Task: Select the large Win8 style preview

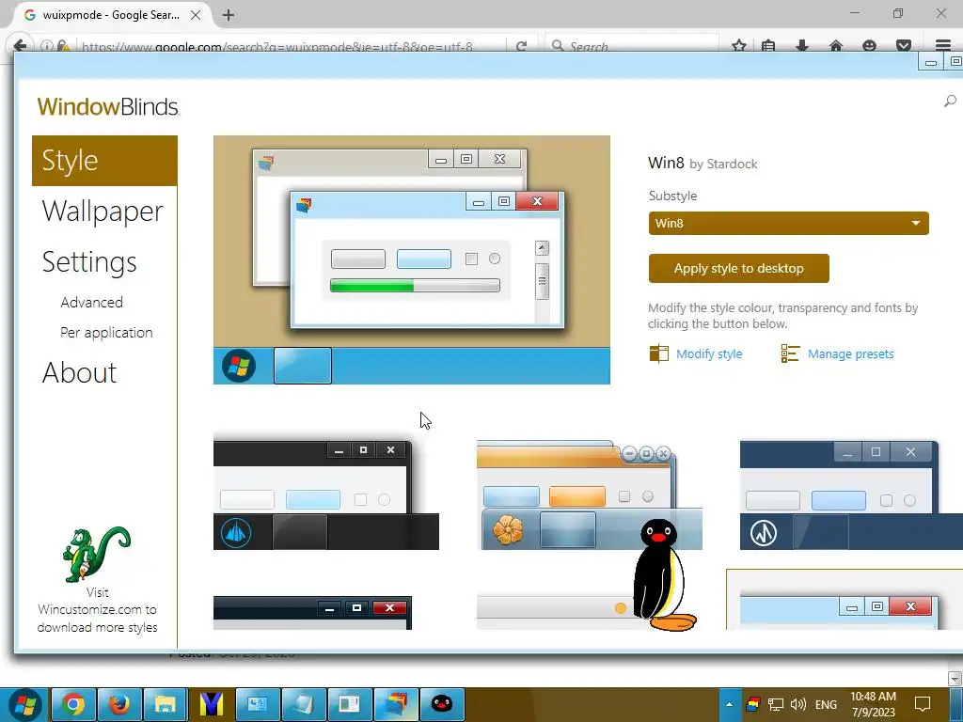Action: pyautogui.click(x=412, y=259)
